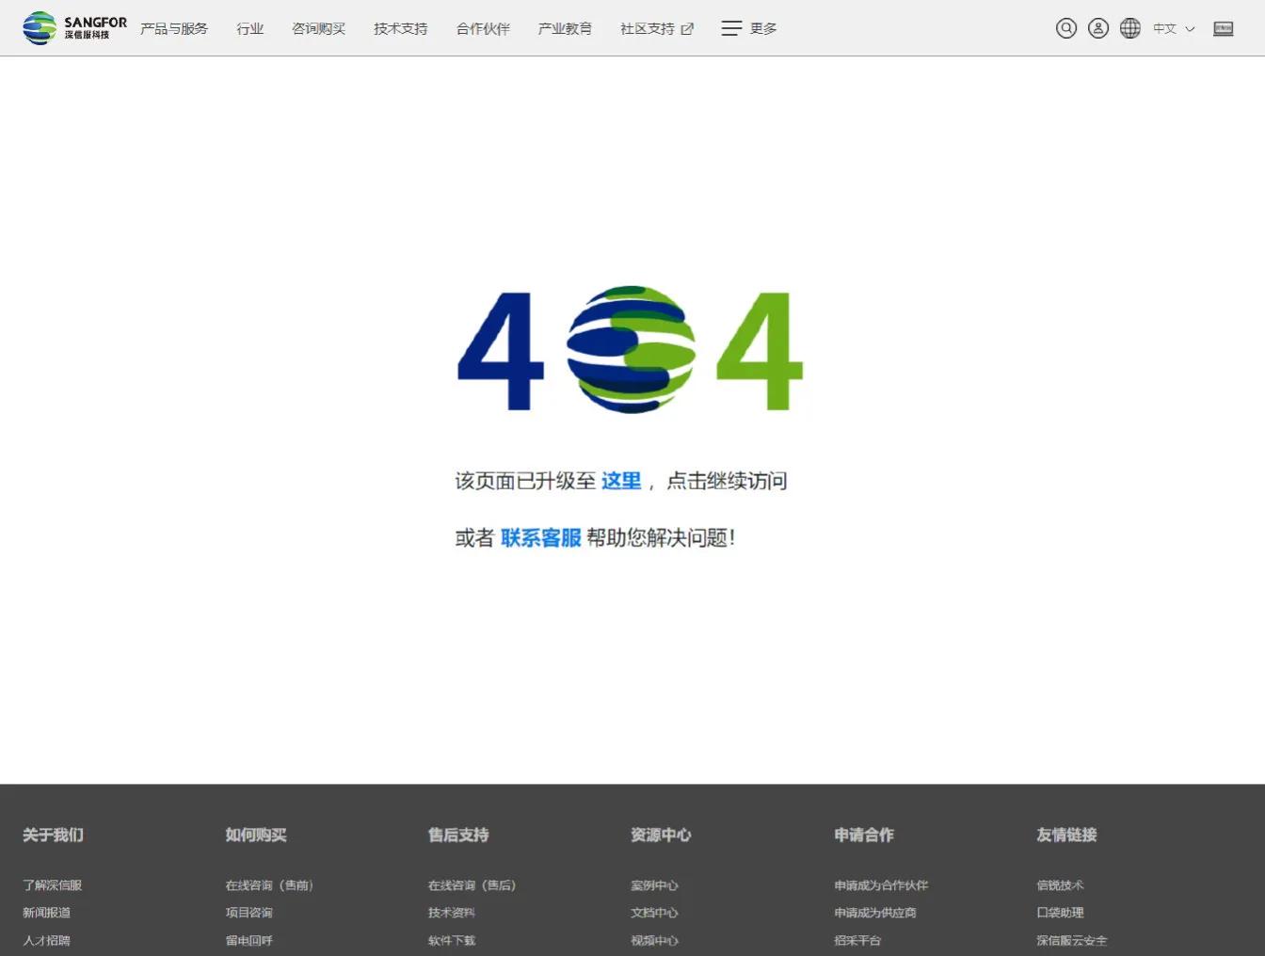Click the globe region icon
The image size is (1265, 956).
click(1129, 28)
